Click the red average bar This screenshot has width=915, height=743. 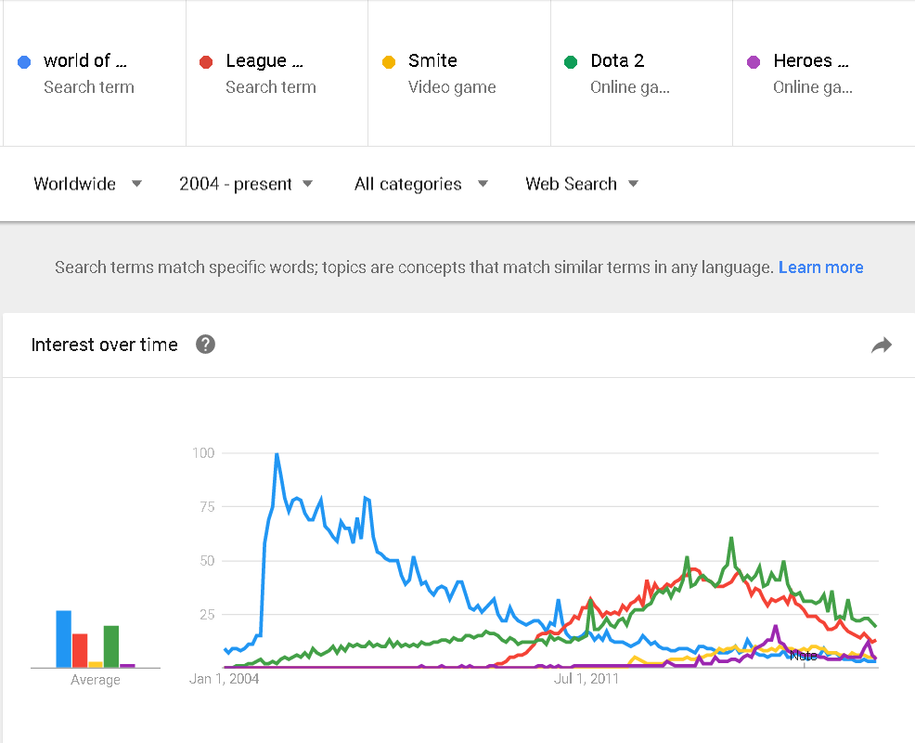[x=80, y=650]
